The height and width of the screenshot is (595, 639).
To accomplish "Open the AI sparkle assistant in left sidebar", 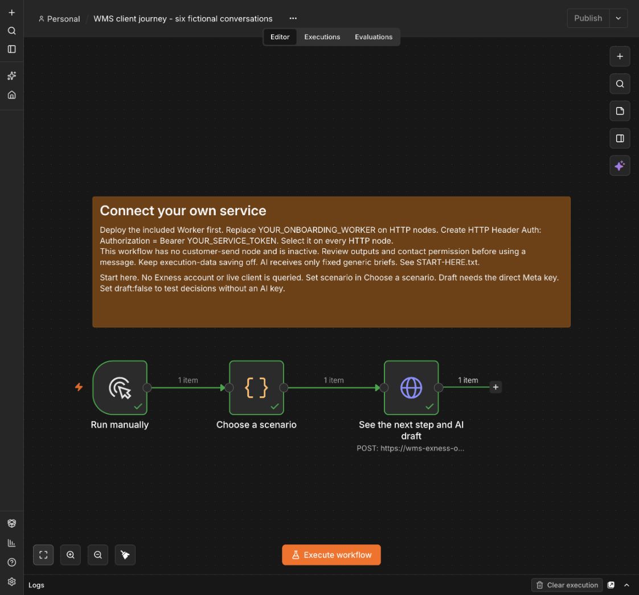I will point(12,76).
